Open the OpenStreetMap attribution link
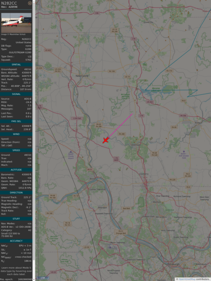Image resolution: width=211 pixels, height=281 pixels. (x=187, y=279)
